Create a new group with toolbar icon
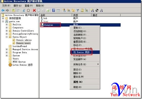This screenshot has width=142, height=99. pyautogui.click(x=69, y=10)
